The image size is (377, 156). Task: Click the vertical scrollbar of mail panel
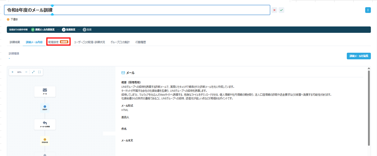tap(369, 108)
